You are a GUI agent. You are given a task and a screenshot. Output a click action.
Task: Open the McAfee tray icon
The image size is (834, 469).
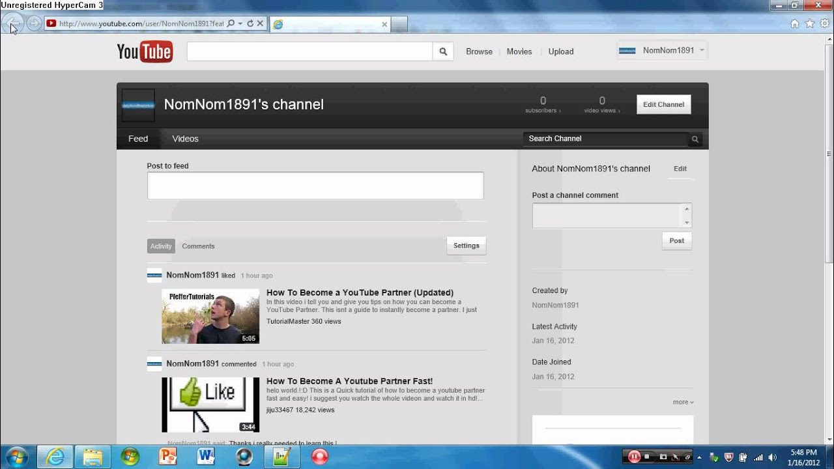(729, 457)
